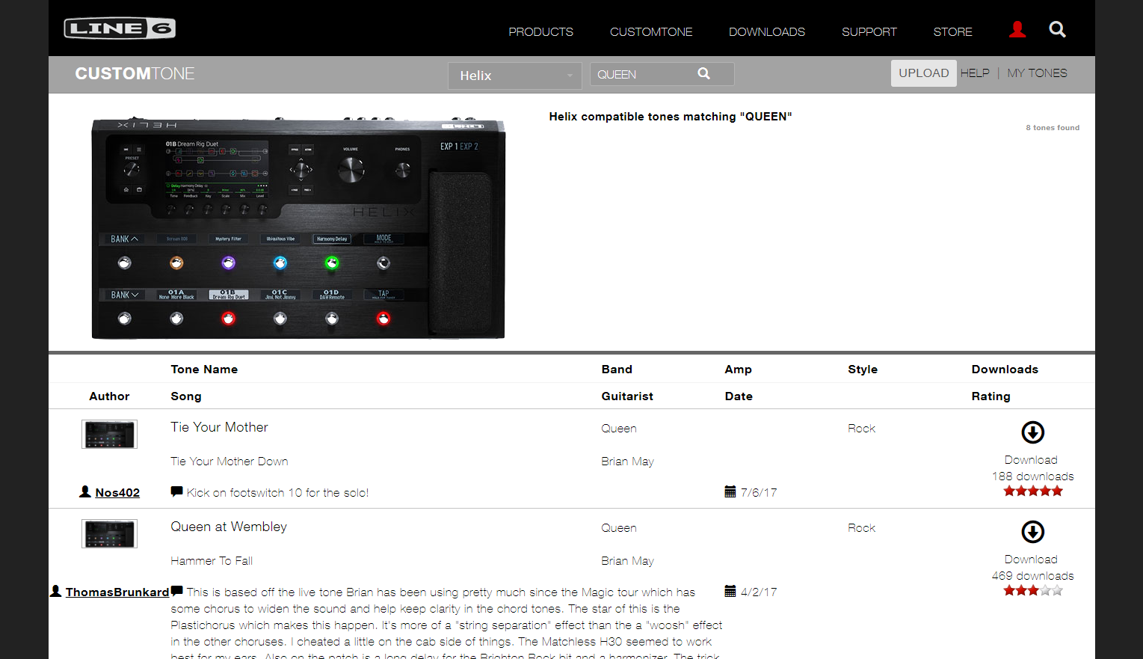
Task: Click download arrow icon for Tie Your Mother
Action: click(x=1032, y=432)
